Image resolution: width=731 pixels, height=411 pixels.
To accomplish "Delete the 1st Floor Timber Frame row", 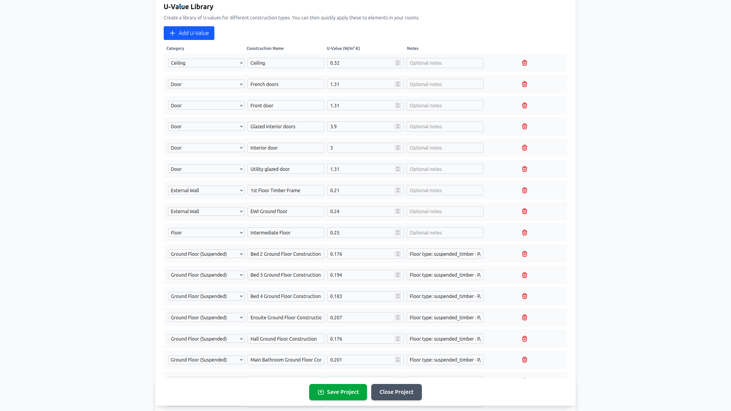I will tap(524, 190).
